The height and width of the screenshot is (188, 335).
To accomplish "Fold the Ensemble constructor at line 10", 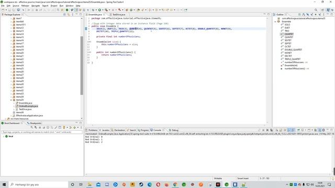I will tap(91, 42).
